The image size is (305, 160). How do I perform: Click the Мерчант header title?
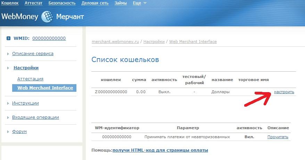pyautogui.click(x=70, y=17)
